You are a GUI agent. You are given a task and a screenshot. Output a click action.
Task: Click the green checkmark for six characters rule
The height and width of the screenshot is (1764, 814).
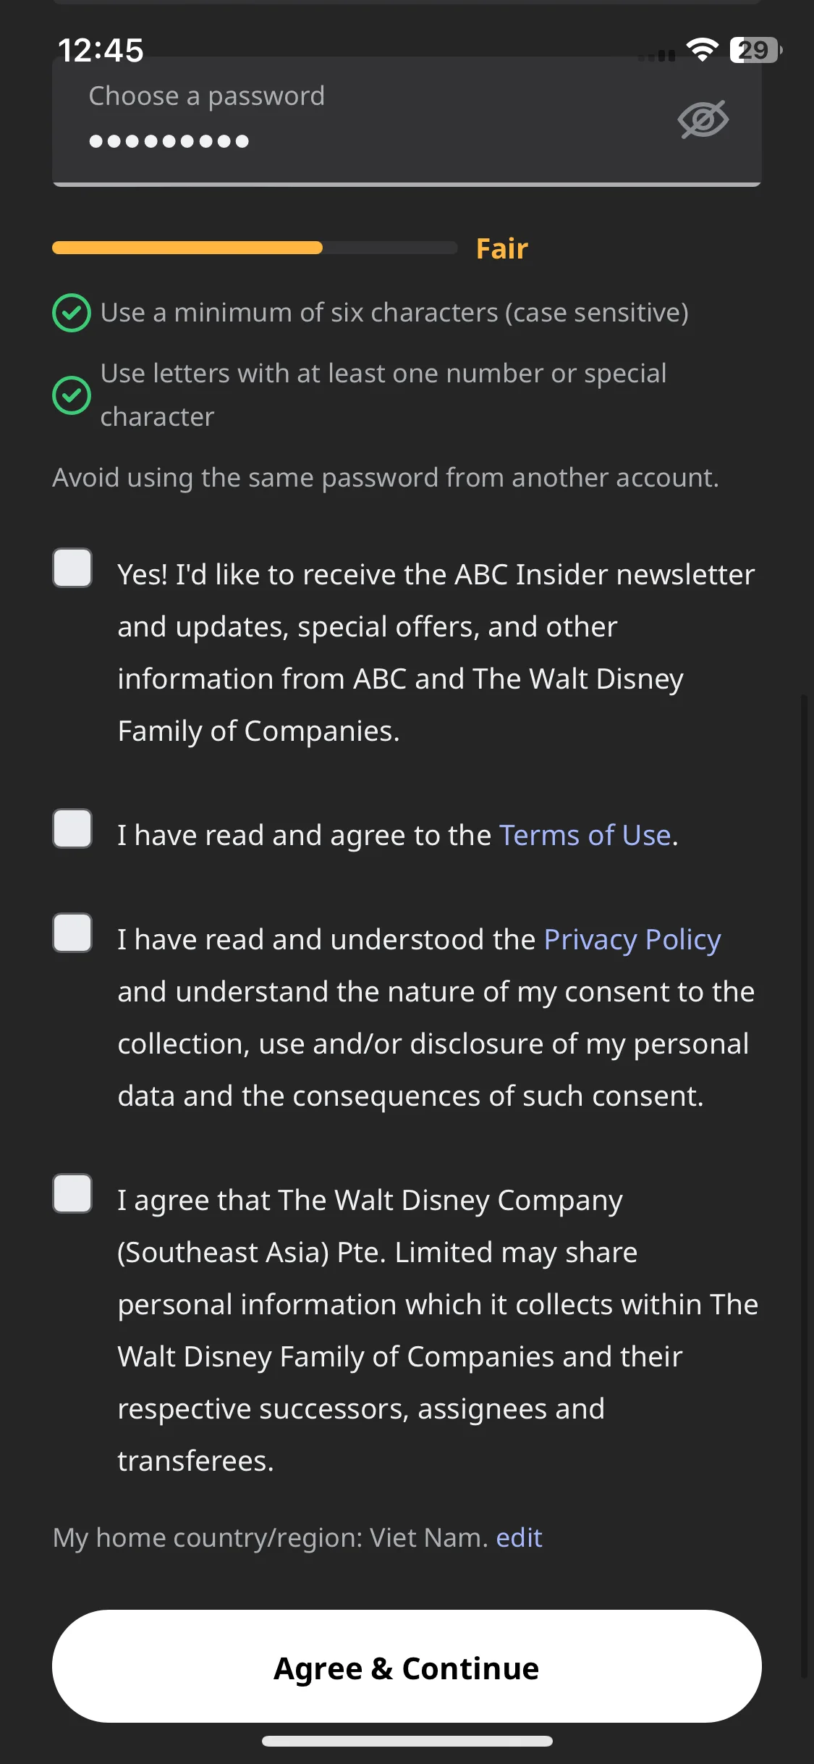tap(72, 313)
